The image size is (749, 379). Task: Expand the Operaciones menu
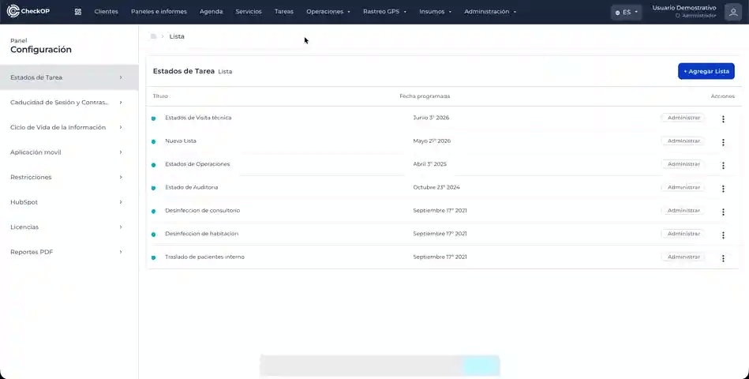[x=328, y=12]
